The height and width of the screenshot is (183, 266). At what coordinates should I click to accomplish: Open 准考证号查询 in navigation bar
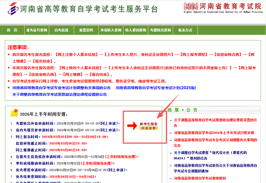[37, 30]
